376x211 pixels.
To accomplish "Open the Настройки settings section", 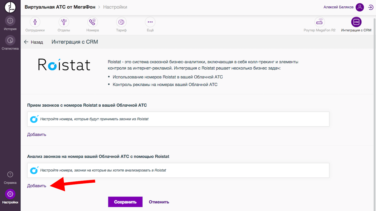I will click(10, 197).
